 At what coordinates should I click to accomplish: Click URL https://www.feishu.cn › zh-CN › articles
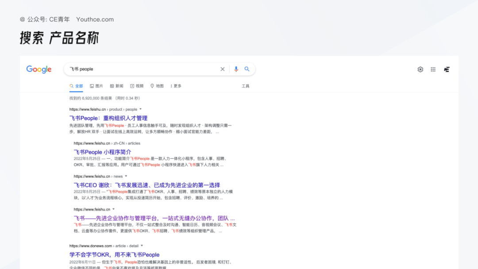tap(107, 143)
